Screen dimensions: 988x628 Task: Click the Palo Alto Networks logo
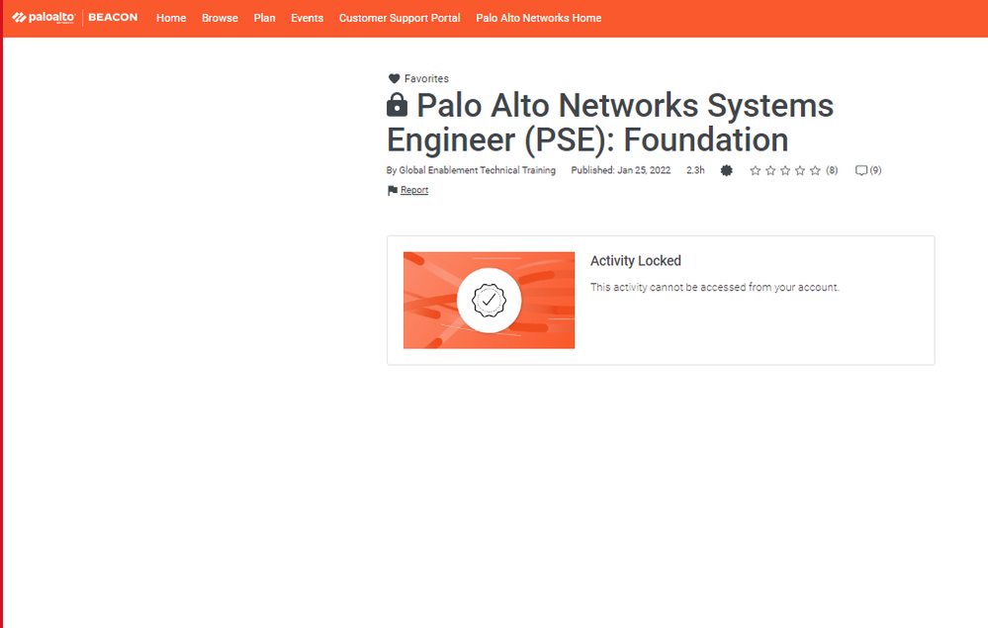44,18
